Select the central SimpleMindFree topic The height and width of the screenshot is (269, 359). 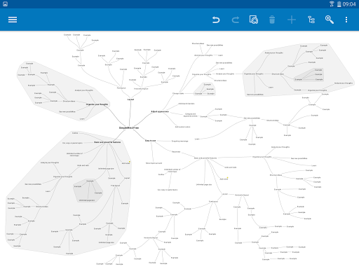[x=129, y=127]
